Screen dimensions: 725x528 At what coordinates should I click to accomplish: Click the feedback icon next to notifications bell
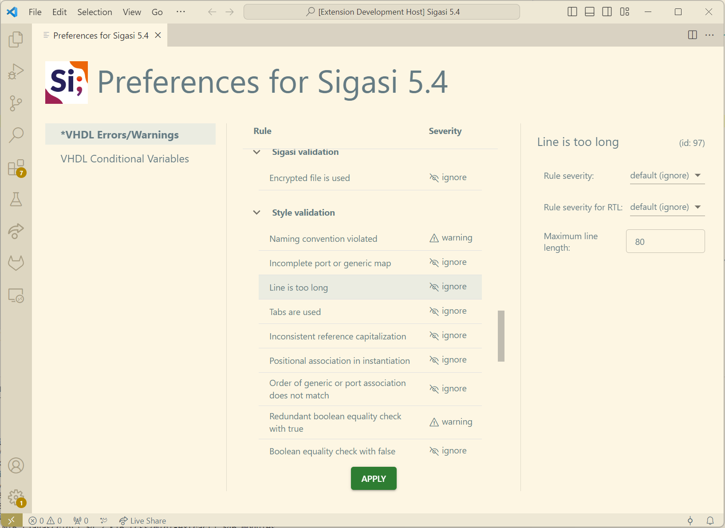[690, 520]
